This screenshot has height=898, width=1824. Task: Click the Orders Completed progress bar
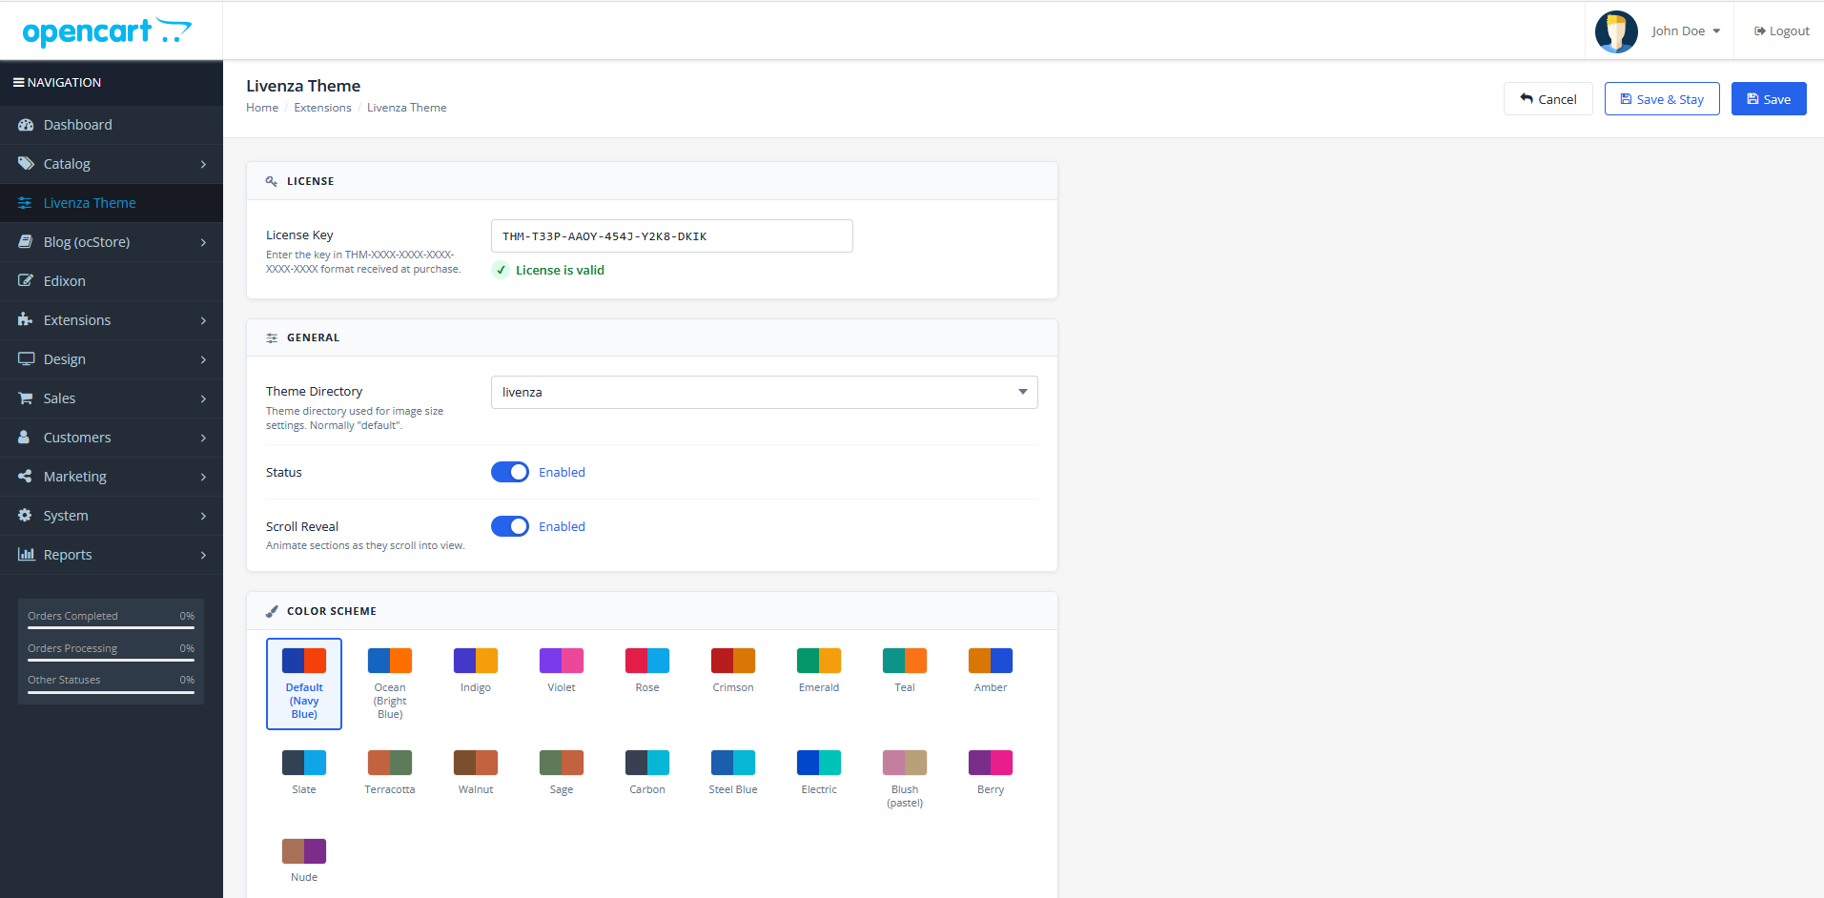click(111, 627)
